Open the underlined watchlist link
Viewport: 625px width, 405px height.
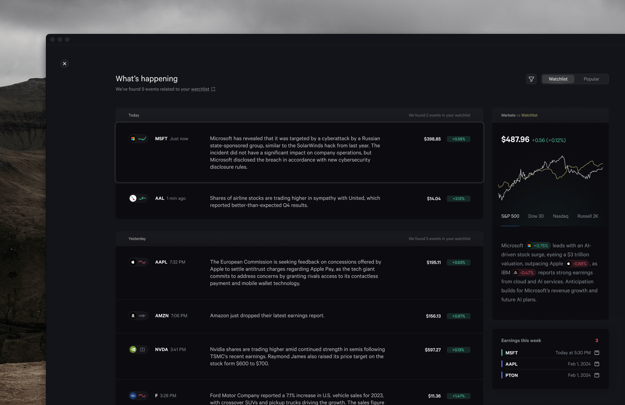click(200, 89)
